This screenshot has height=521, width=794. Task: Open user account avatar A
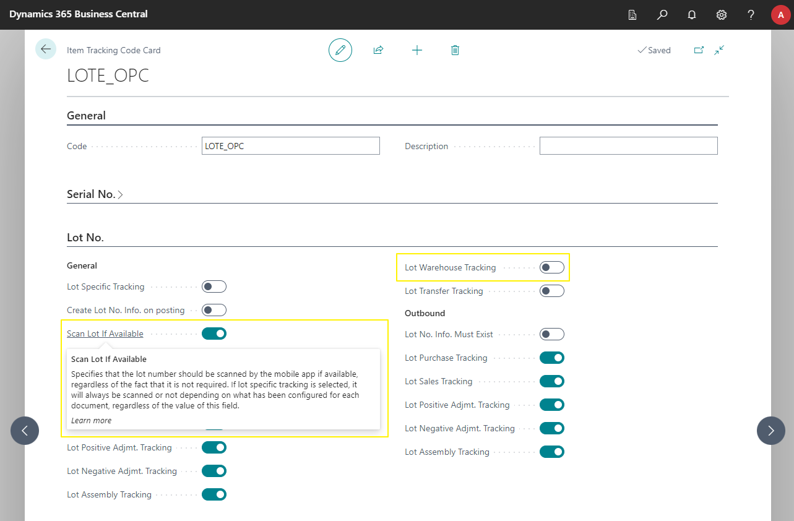[780, 15]
